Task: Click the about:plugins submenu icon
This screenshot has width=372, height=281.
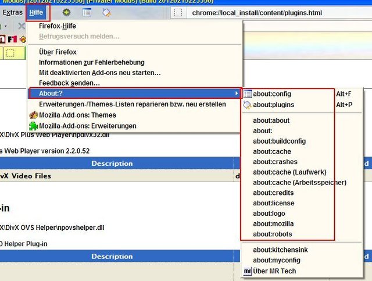Action: click(248, 105)
